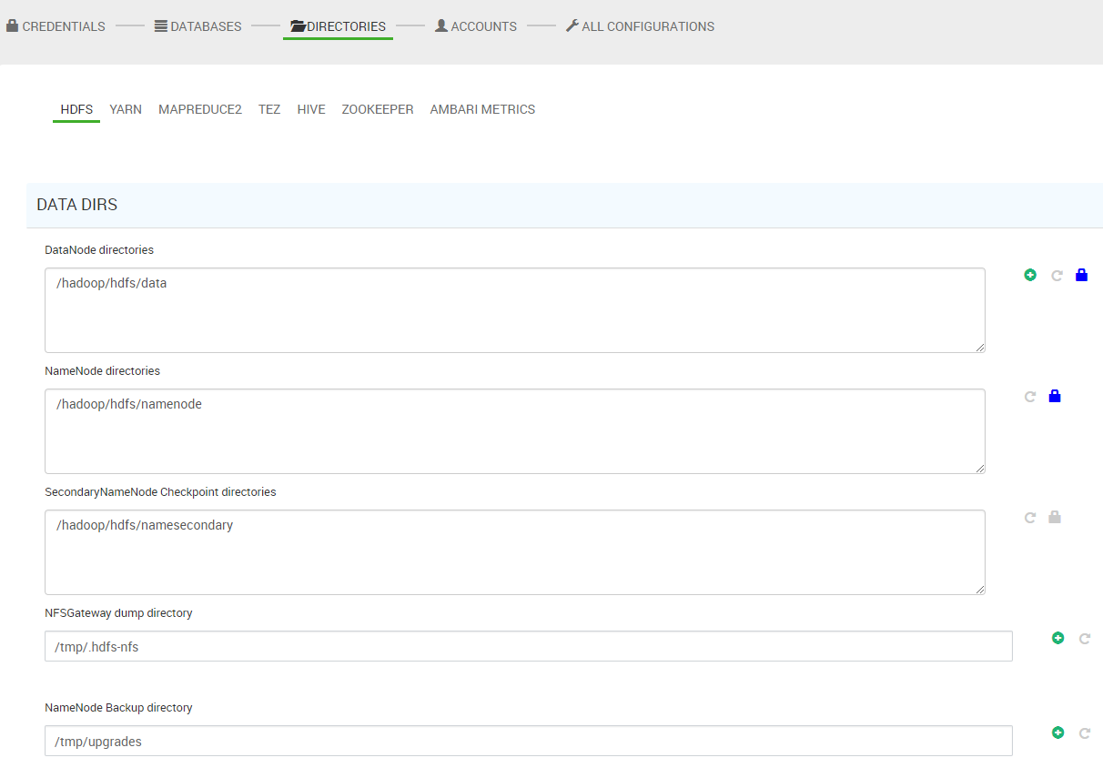This screenshot has width=1103, height=778.
Task: Click green plus icon for NFSGateway dump directory
Action: 1057,639
